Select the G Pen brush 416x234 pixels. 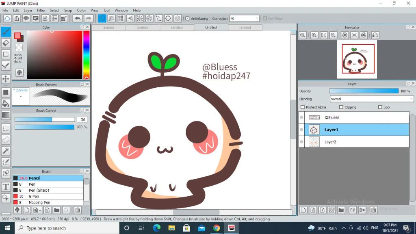click(48, 196)
